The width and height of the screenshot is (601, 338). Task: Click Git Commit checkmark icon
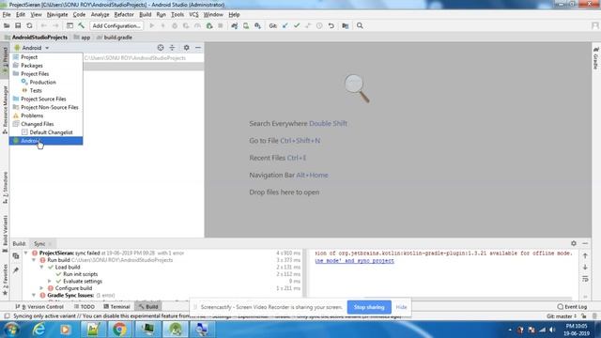[x=297, y=25]
